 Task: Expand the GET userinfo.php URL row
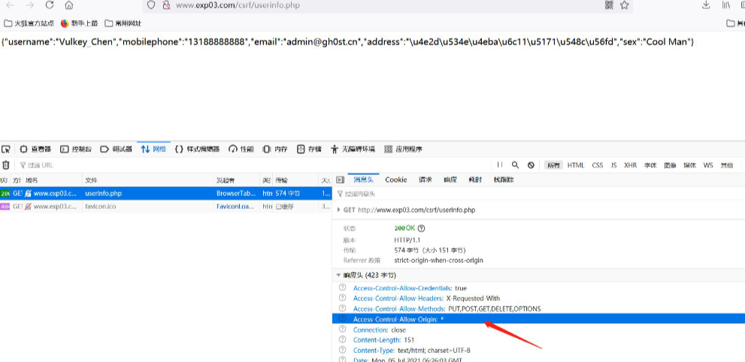(339, 210)
